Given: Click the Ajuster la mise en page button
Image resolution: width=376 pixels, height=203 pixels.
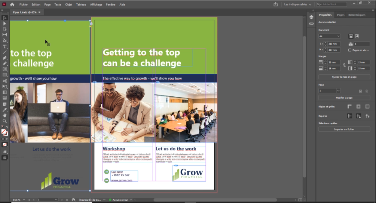Looking at the screenshot, I should 344,76.
